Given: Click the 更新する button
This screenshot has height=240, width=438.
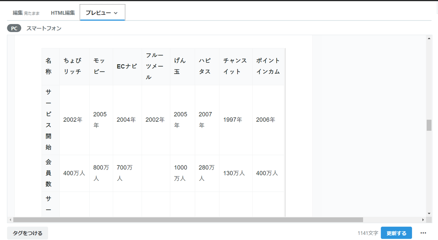Looking at the screenshot, I should coord(396,233).
